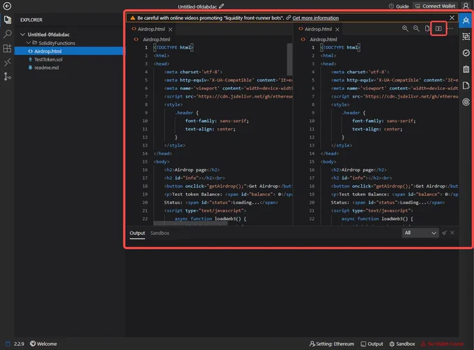Open the Explorer files icon in the sidebar
Screen dimensions: 474x350
point(7,20)
